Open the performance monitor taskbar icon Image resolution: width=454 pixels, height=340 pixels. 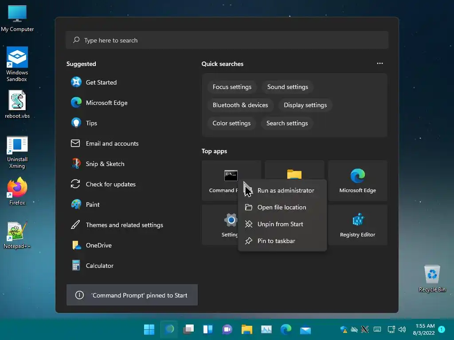(266, 329)
